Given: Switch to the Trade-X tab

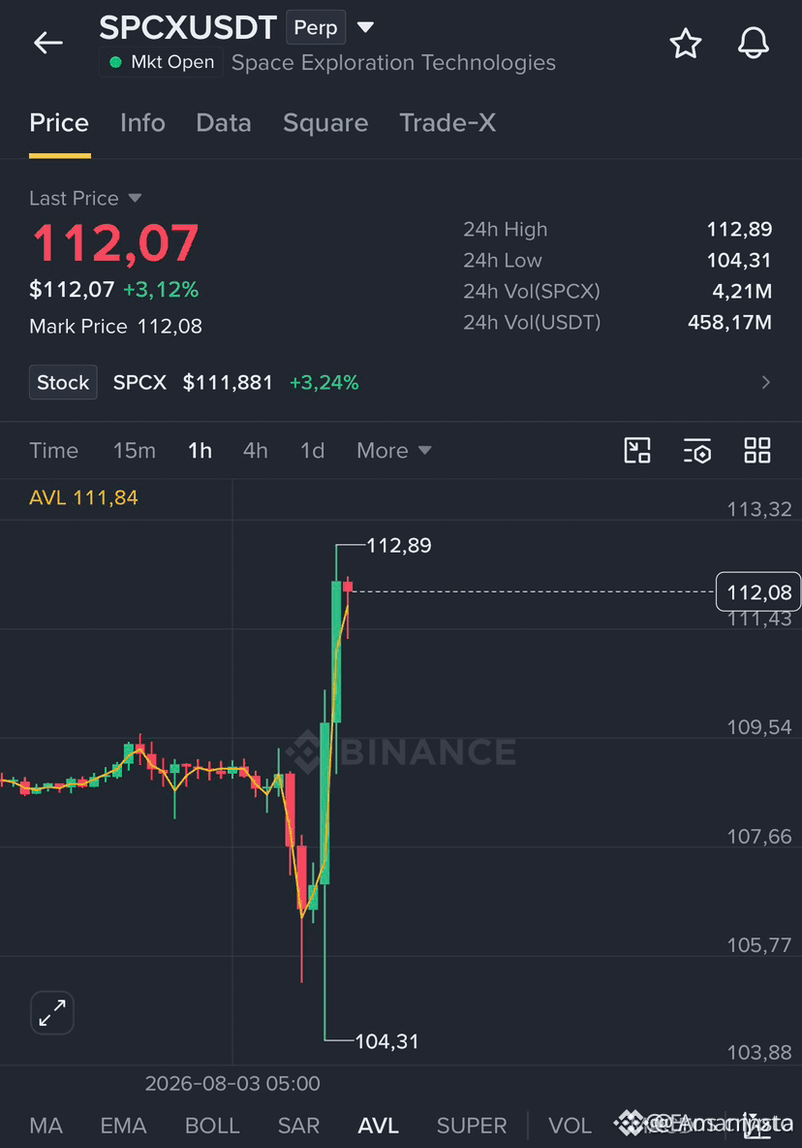Looking at the screenshot, I should click(x=447, y=123).
